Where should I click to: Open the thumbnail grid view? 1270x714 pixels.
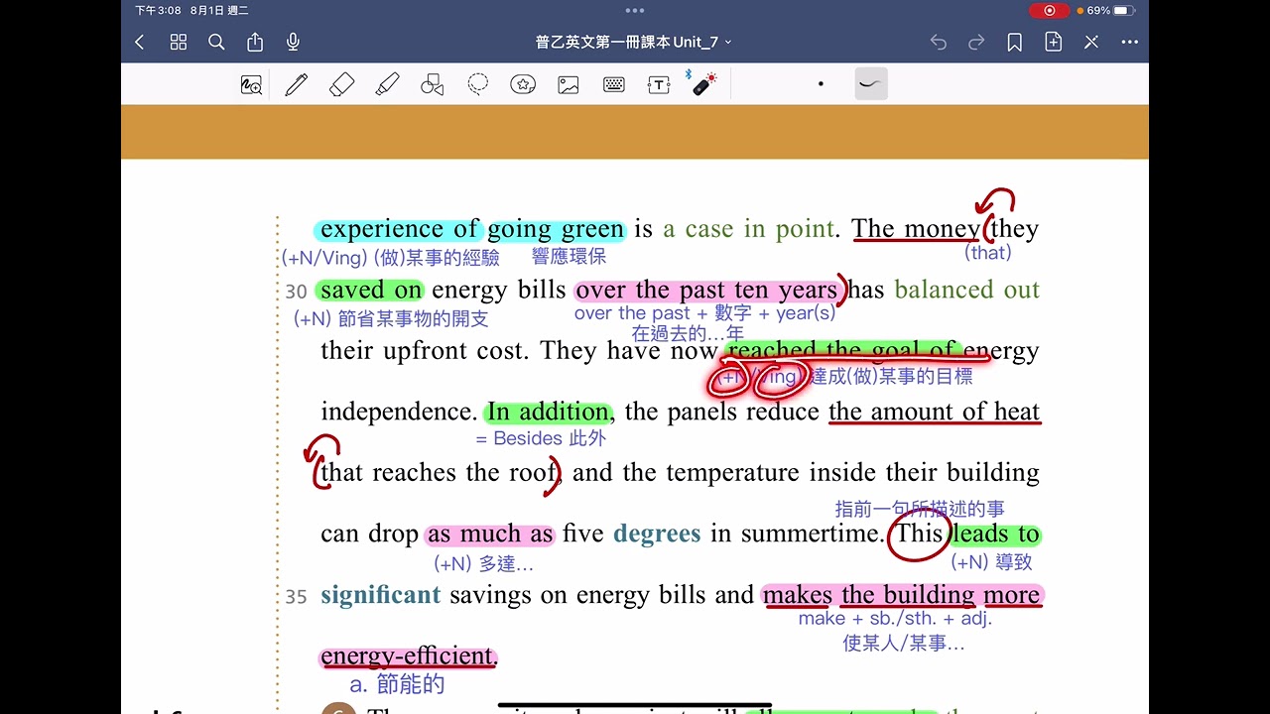click(179, 42)
